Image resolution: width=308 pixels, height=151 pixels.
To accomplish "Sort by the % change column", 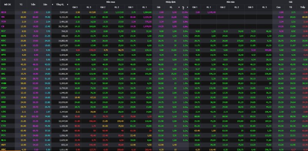I will pos(183,7).
